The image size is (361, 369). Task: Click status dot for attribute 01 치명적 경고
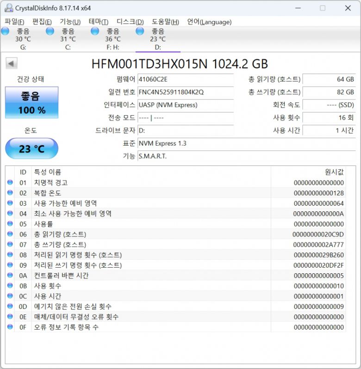click(x=10, y=182)
